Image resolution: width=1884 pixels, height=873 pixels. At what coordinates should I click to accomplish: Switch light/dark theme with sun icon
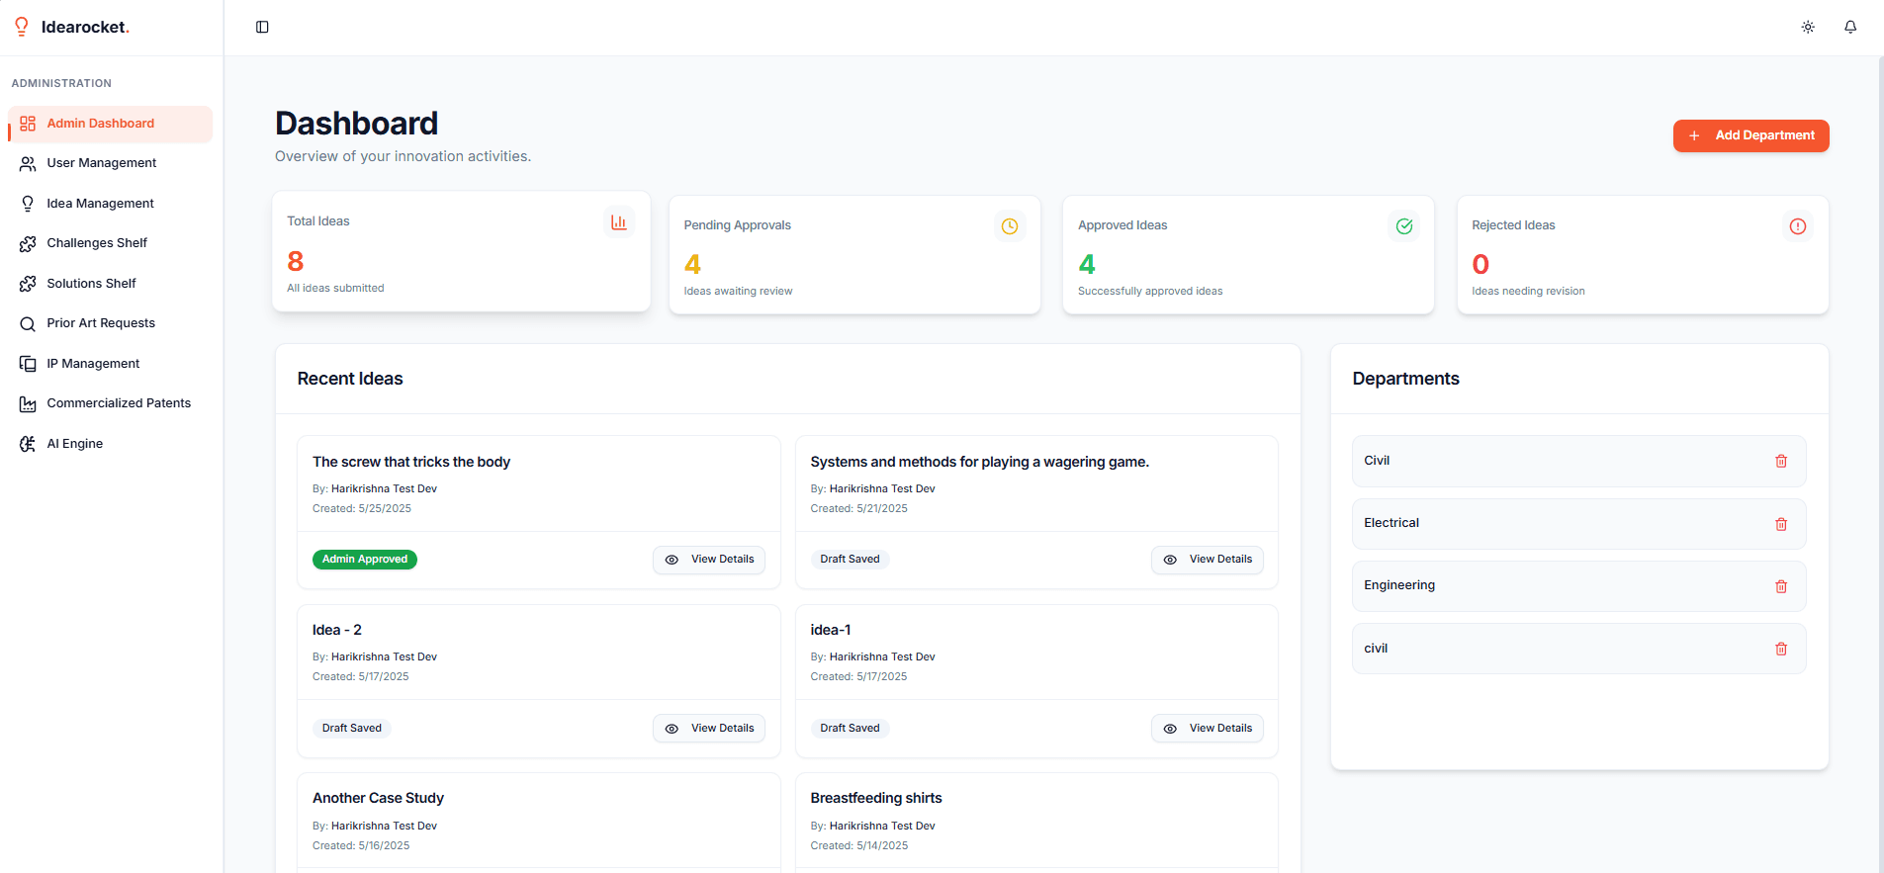1808,27
